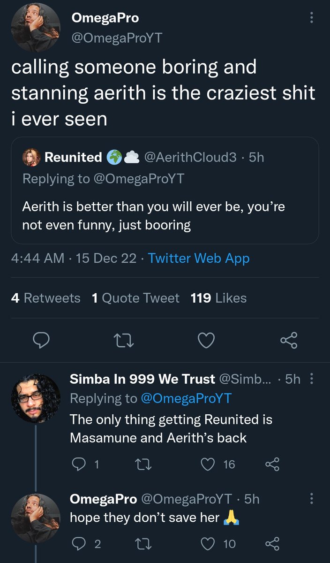The image size is (330, 563).
Task: Open the Twitter Web App source link
Action: point(199,258)
